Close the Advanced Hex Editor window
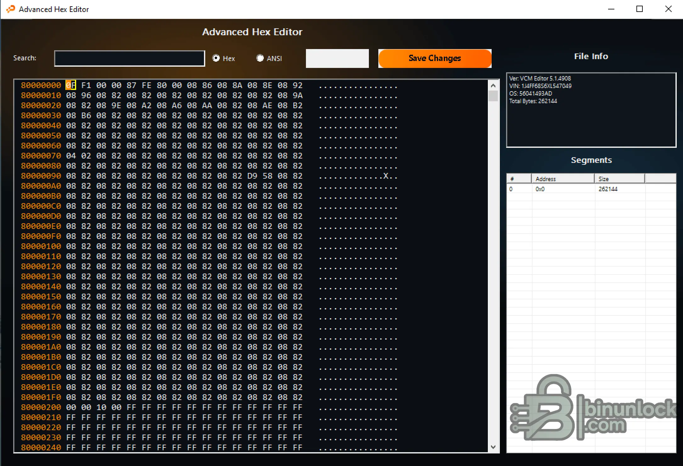The width and height of the screenshot is (683, 466). [668, 9]
